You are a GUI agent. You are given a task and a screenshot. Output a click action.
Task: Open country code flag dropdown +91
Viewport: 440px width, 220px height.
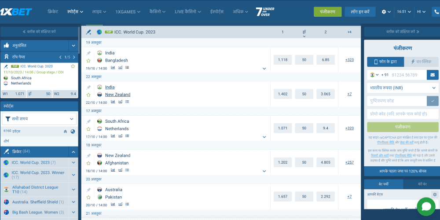coord(374,75)
